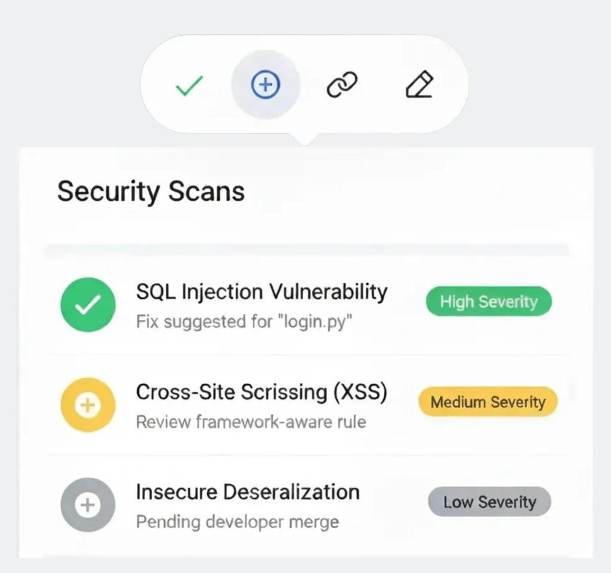Click the popover arrow pointer above the panel
The height and width of the screenshot is (573, 611).
(x=305, y=140)
